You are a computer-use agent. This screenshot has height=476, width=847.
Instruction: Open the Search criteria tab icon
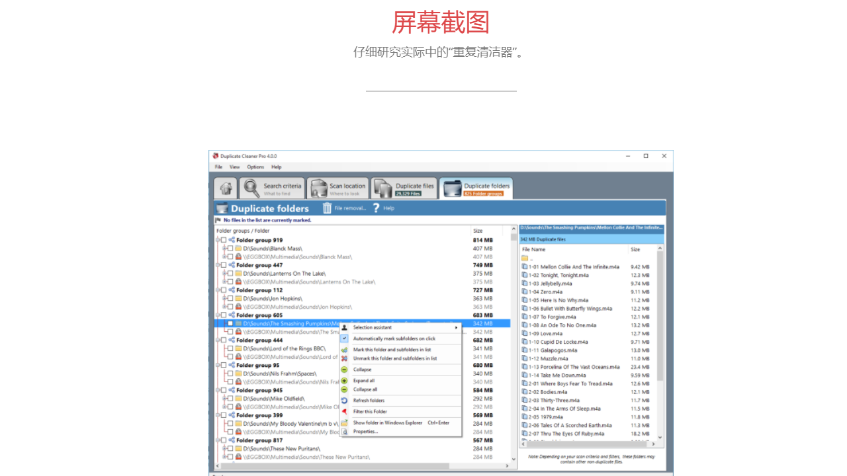(249, 187)
